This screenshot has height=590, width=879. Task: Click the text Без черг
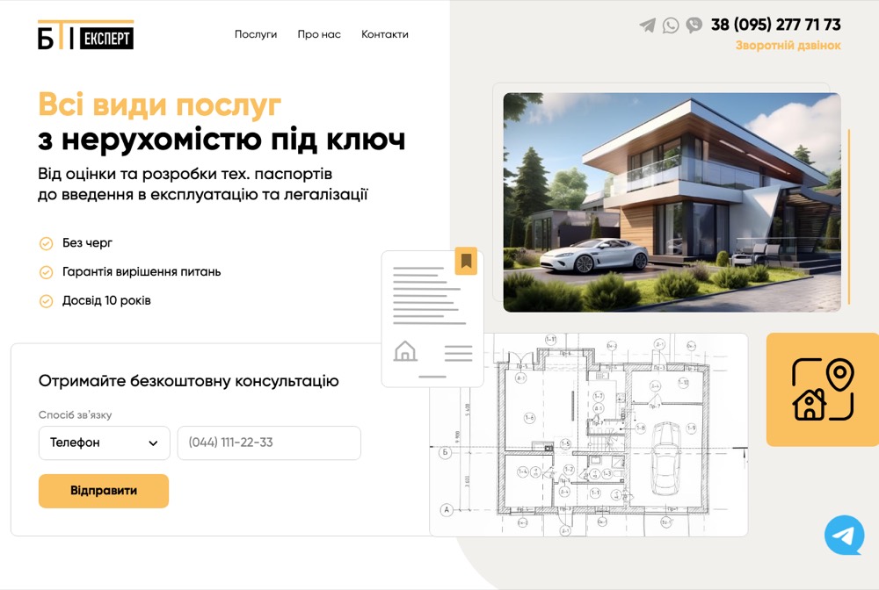tap(87, 243)
